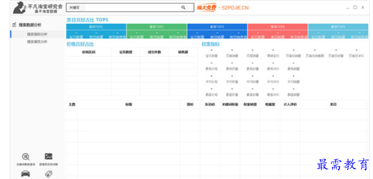Click the magnifier search icon
Viewport: 373px width, 179px height.
pyautogui.click(x=183, y=7)
